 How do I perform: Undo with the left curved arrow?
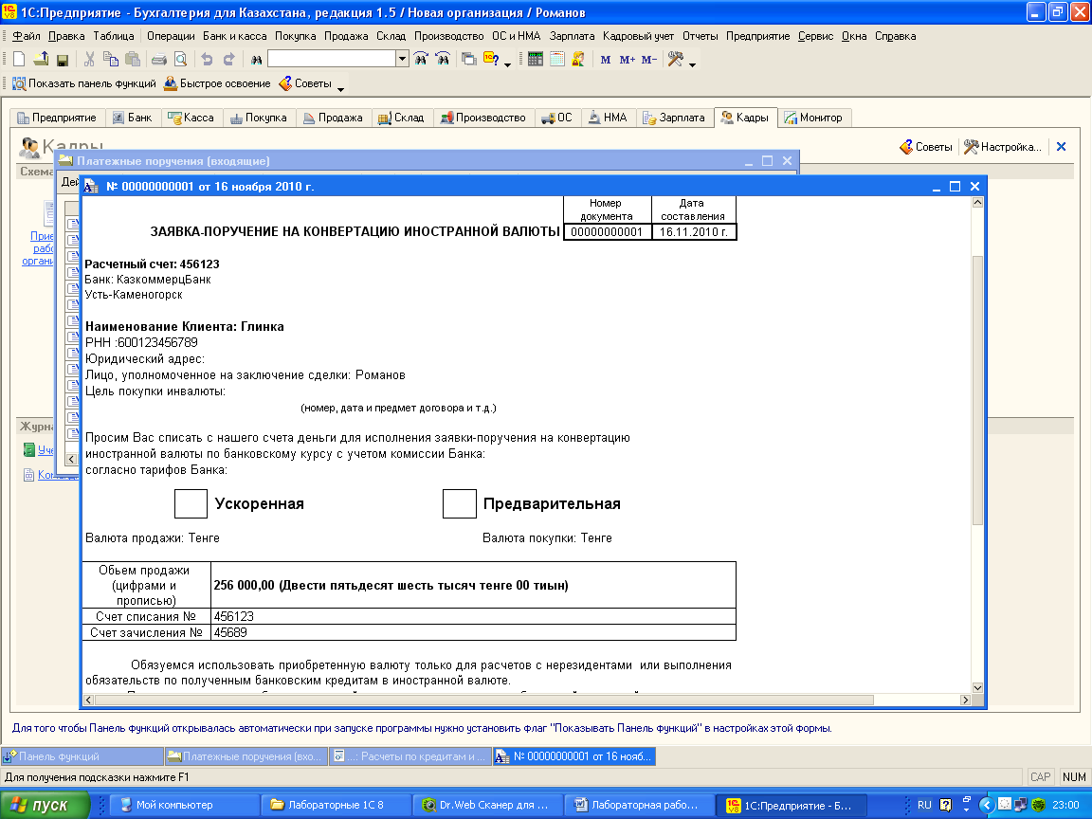click(207, 60)
